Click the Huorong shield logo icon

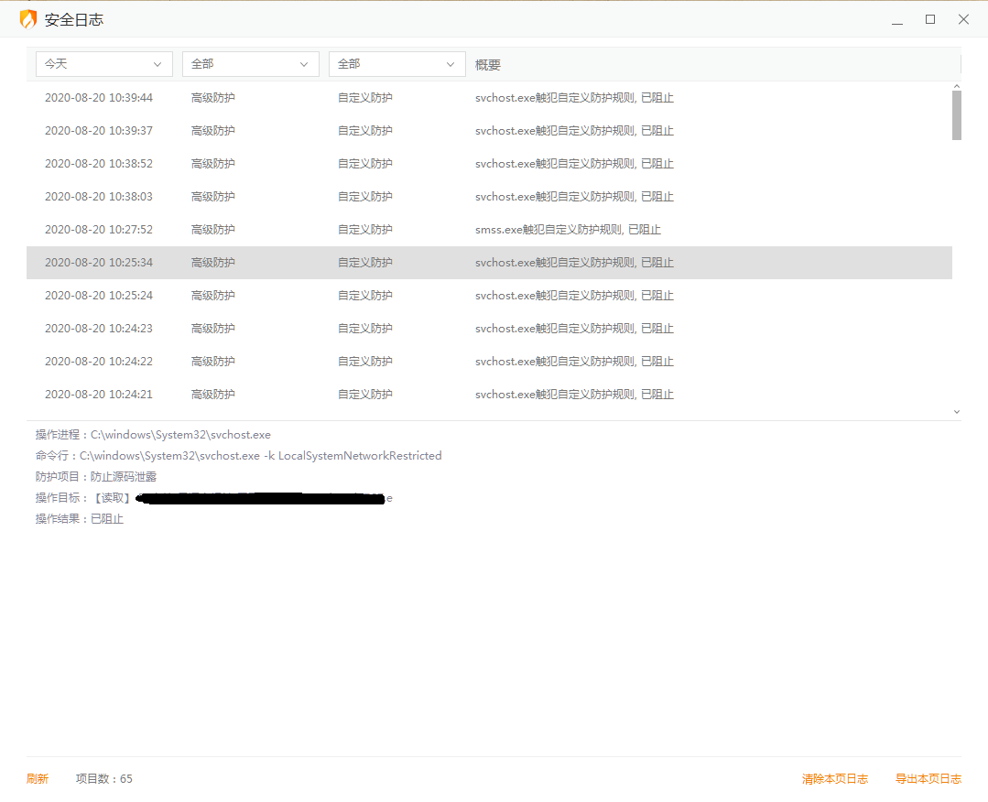(28, 19)
